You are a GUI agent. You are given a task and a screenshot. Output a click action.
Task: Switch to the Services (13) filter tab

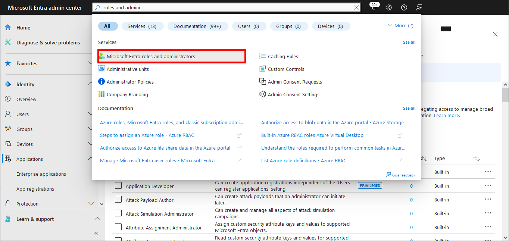(x=143, y=26)
